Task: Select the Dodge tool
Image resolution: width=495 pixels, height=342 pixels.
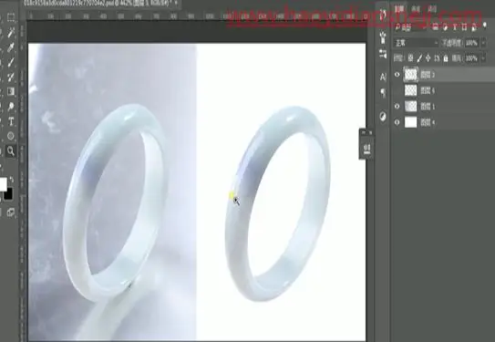Action: tap(11, 107)
